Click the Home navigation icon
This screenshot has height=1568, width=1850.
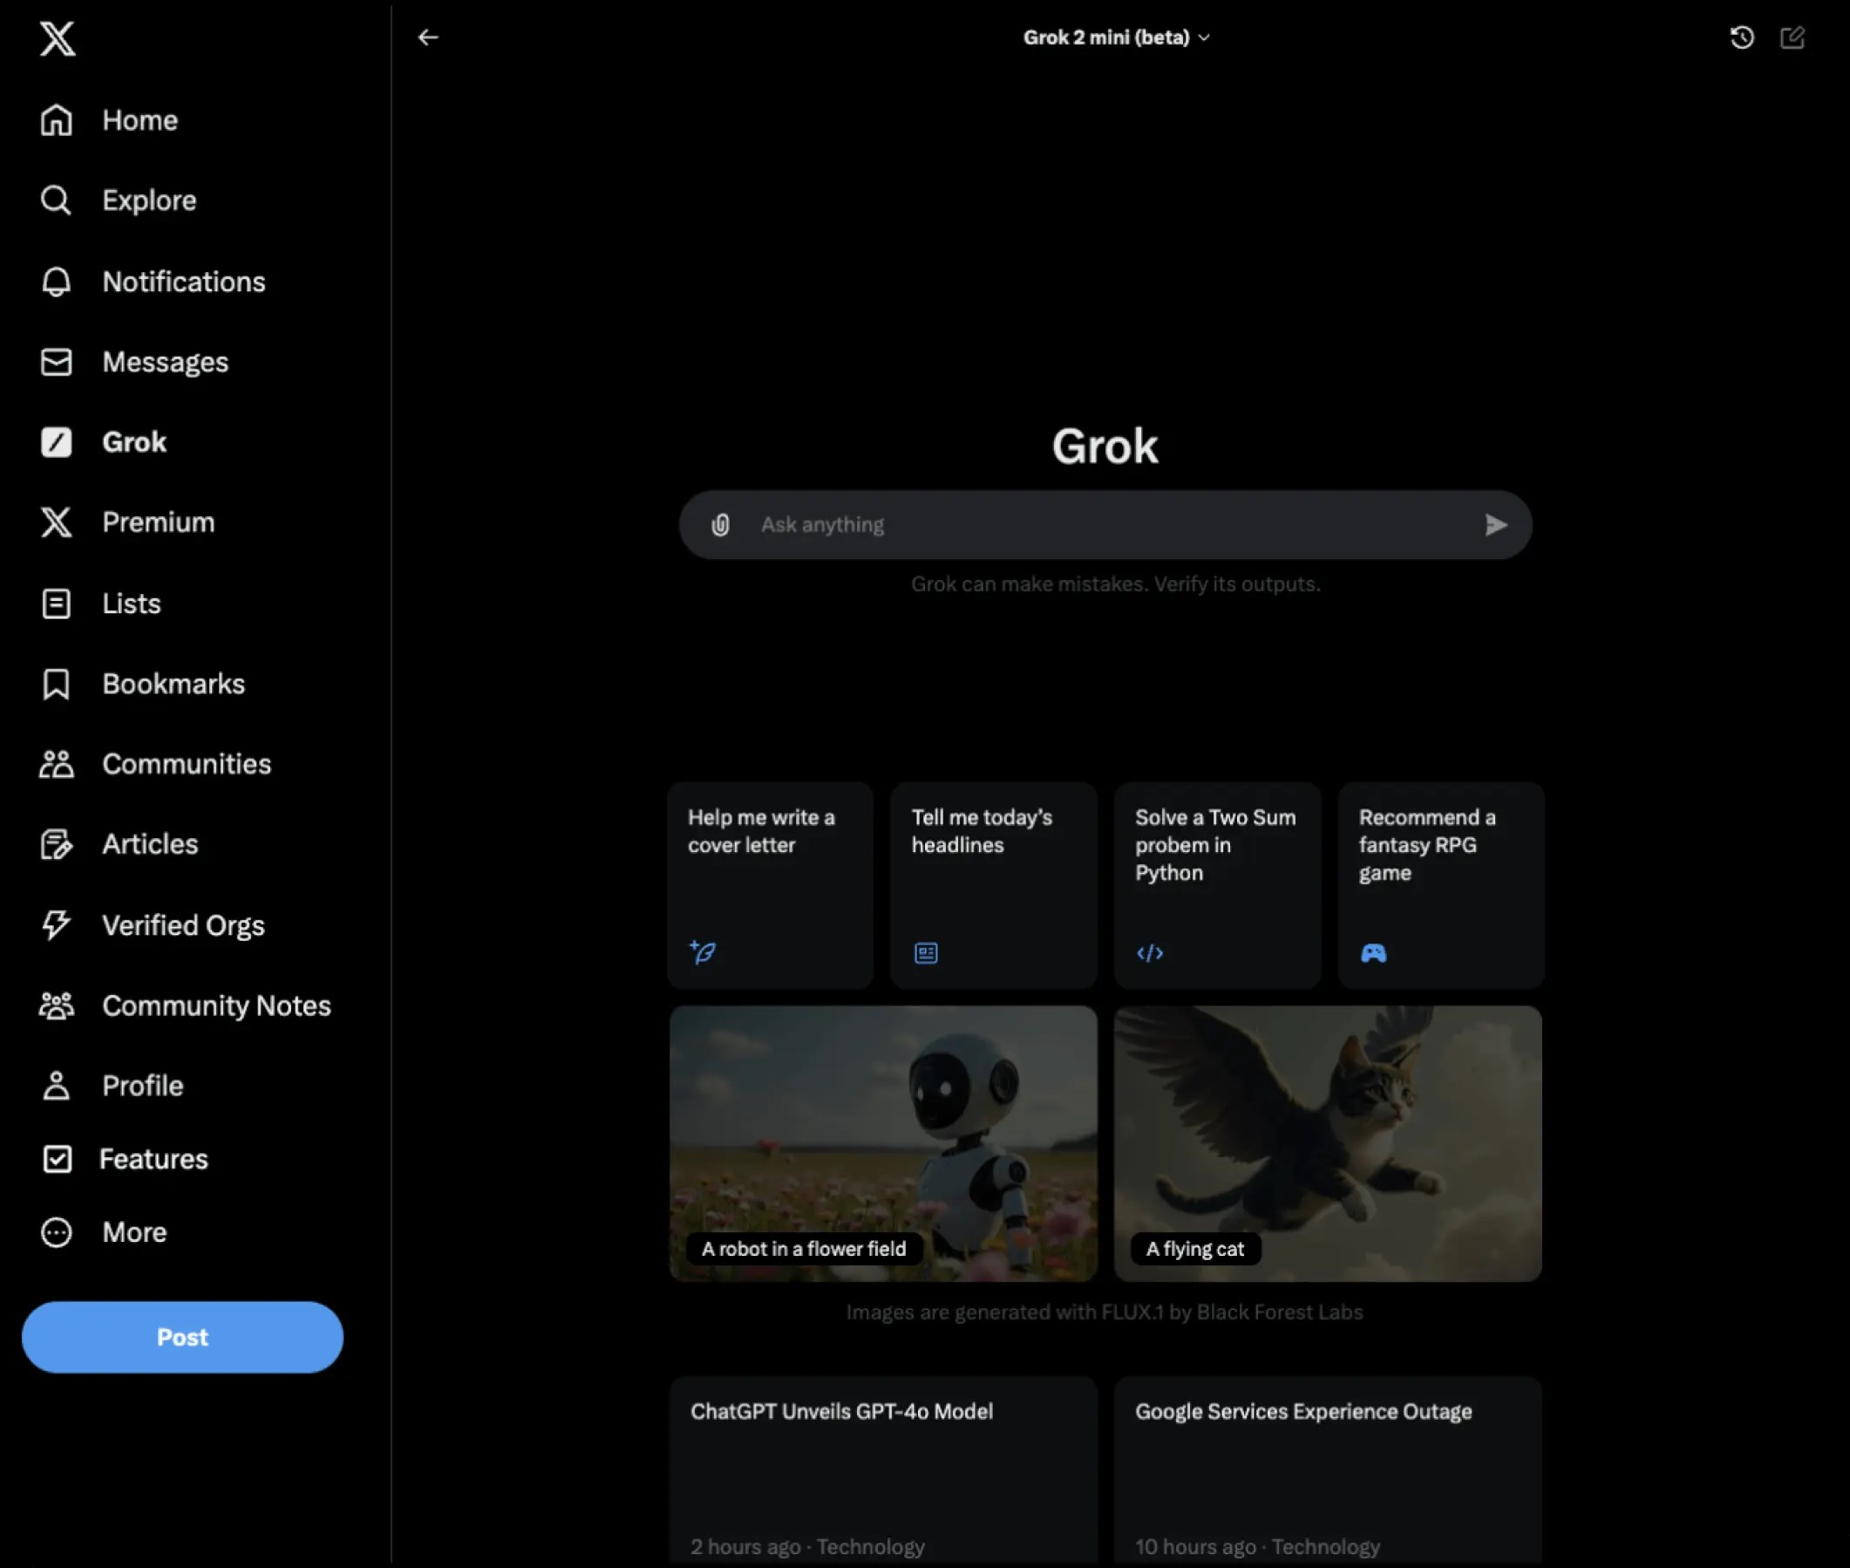tap(56, 119)
